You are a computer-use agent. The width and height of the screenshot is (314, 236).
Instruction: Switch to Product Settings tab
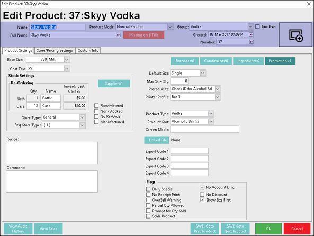coord(18,50)
